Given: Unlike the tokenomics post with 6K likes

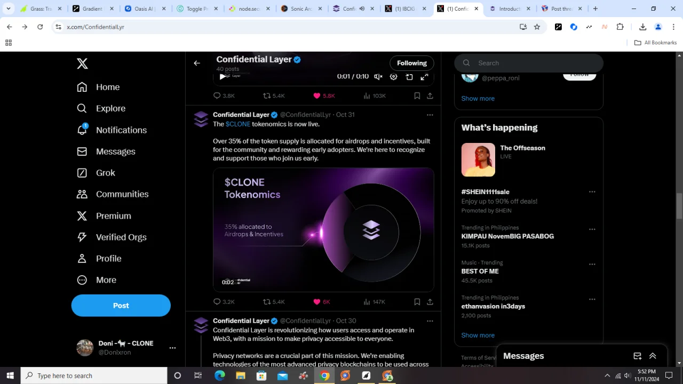Looking at the screenshot, I should click(x=322, y=302).
